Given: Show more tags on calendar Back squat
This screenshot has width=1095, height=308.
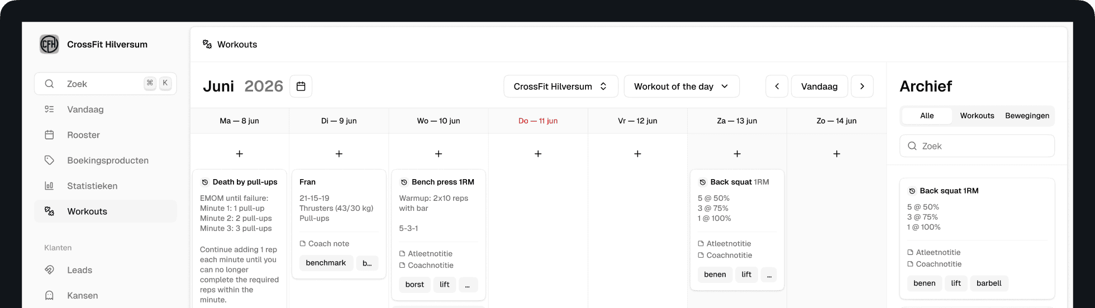Looking at the screenshot, I should (769, 275).
